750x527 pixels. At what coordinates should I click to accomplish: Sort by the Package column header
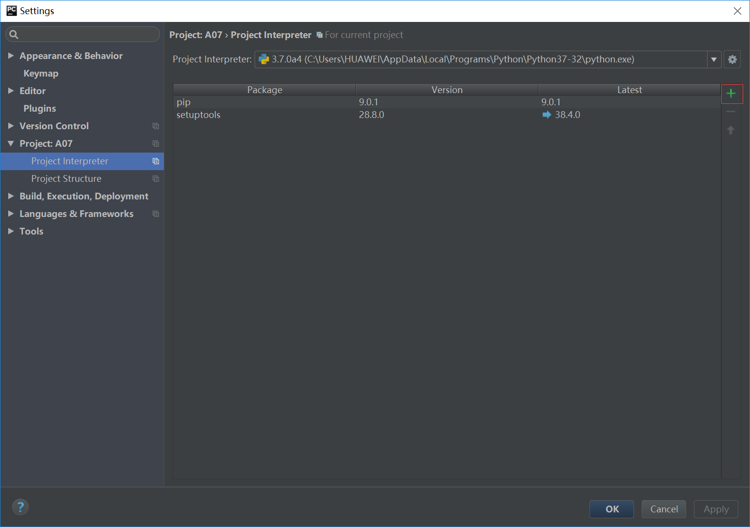pyautogui.click(x=264, y=90)
